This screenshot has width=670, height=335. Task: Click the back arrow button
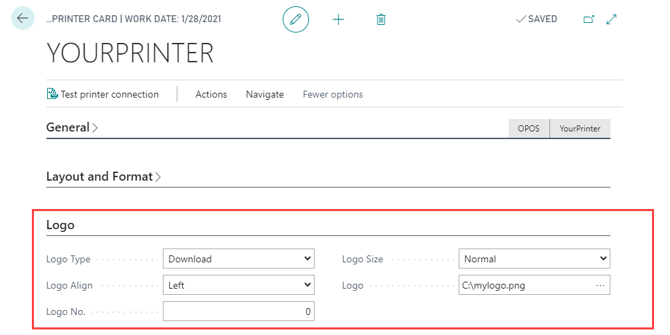coord(22,19)
